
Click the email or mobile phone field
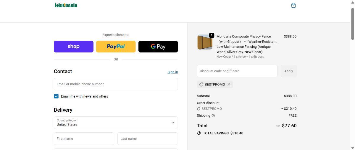click(116, 84)
